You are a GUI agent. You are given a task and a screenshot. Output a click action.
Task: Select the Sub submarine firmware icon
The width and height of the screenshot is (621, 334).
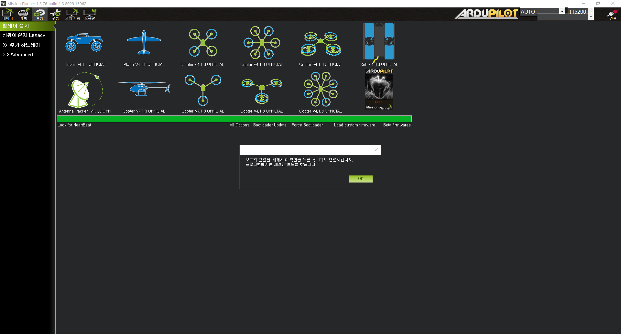(x=379, y=42)
